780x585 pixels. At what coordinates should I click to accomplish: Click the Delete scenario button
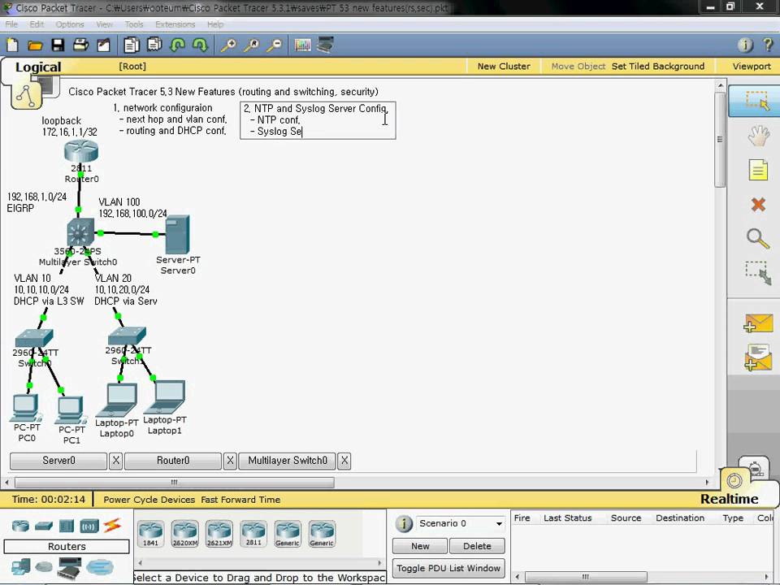pos(477,546)
